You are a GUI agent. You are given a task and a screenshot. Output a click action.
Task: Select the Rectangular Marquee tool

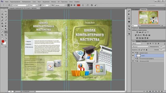point(2,11)
